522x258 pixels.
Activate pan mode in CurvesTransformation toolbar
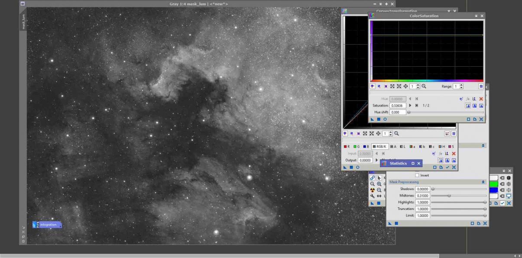tap(378, 133)
